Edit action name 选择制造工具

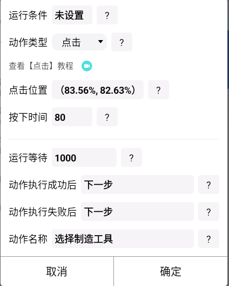(123, 238)
